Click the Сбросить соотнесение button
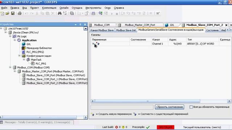This screenshot has width=232, height=130. tap(170, 107)
